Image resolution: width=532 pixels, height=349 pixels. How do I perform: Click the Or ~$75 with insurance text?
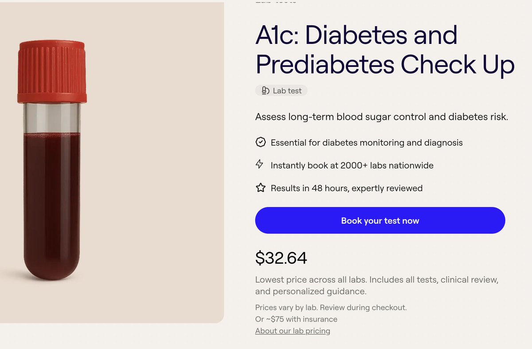pyautogui.click(x=296, y=319)
